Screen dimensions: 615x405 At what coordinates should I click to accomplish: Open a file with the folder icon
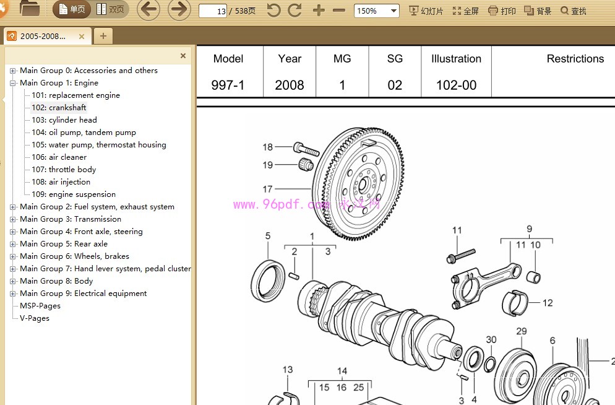click(30, 9)
